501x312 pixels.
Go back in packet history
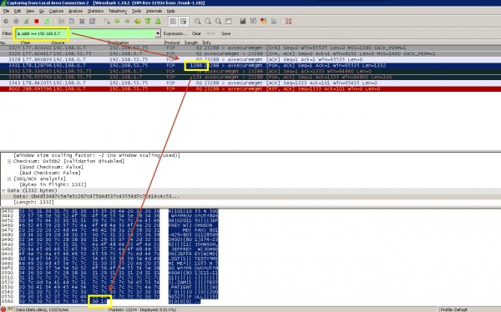pyautogui.click(x=117, y=22)
